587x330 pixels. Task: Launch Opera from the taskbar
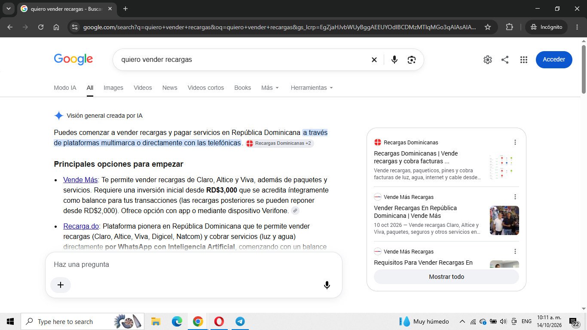(219, 321)
